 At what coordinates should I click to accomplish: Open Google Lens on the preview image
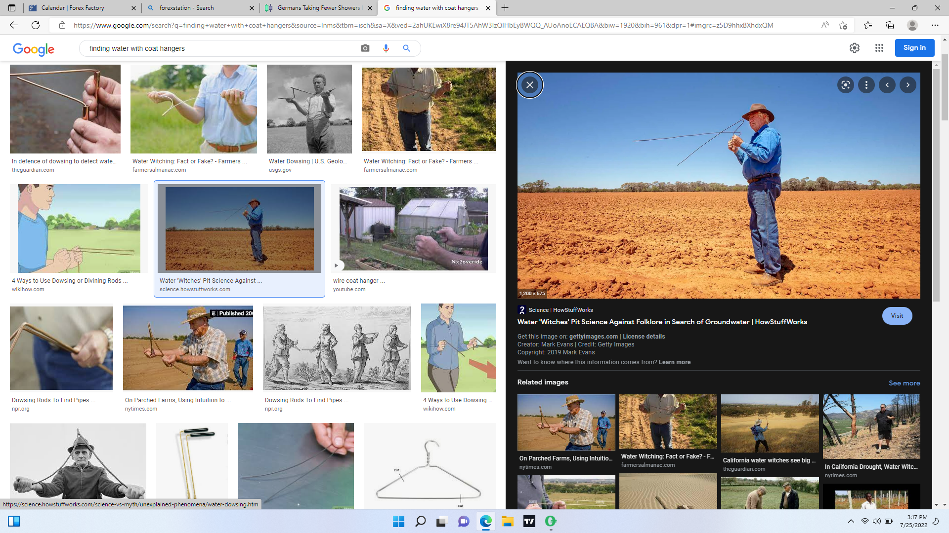pyautogui.click(x=845, y=85)
